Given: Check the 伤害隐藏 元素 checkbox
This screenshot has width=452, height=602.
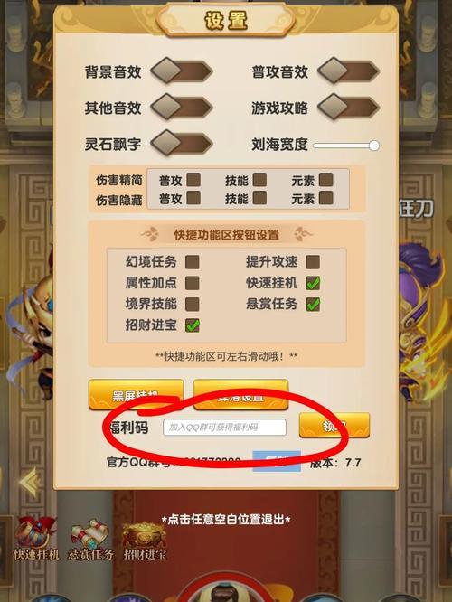Looking at the screenshot, I should 326,198.
